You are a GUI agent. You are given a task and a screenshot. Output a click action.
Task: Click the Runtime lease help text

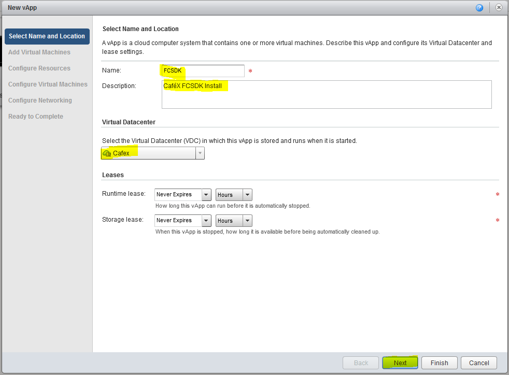pyautogui.click(x=233, y=206)
